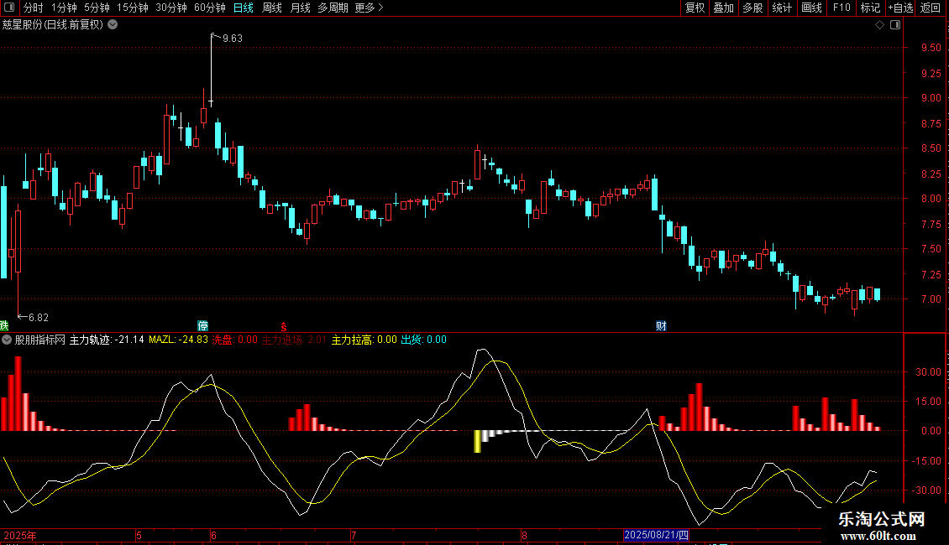Image resolution: width=949 pixels, height=545 pixels.
Task: Click the 主力拉高 indicator label
Action: click(364, 340)
